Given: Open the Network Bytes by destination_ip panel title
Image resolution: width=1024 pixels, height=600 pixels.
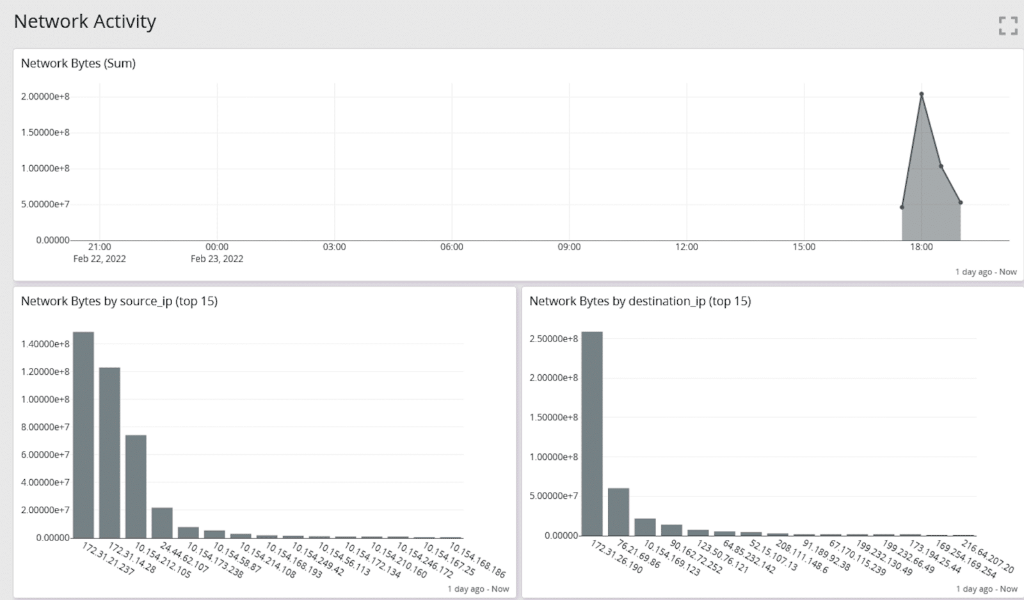Looking at the screenshot, I should [x=640, y=301].
